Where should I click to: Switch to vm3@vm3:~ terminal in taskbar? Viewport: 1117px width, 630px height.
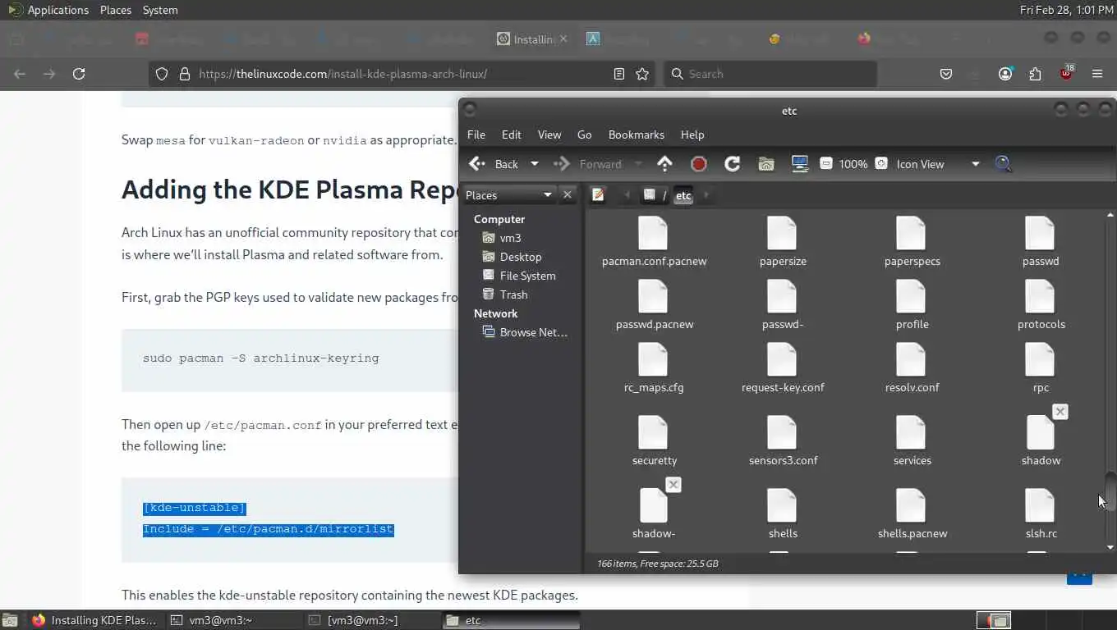tap(234, 620)
